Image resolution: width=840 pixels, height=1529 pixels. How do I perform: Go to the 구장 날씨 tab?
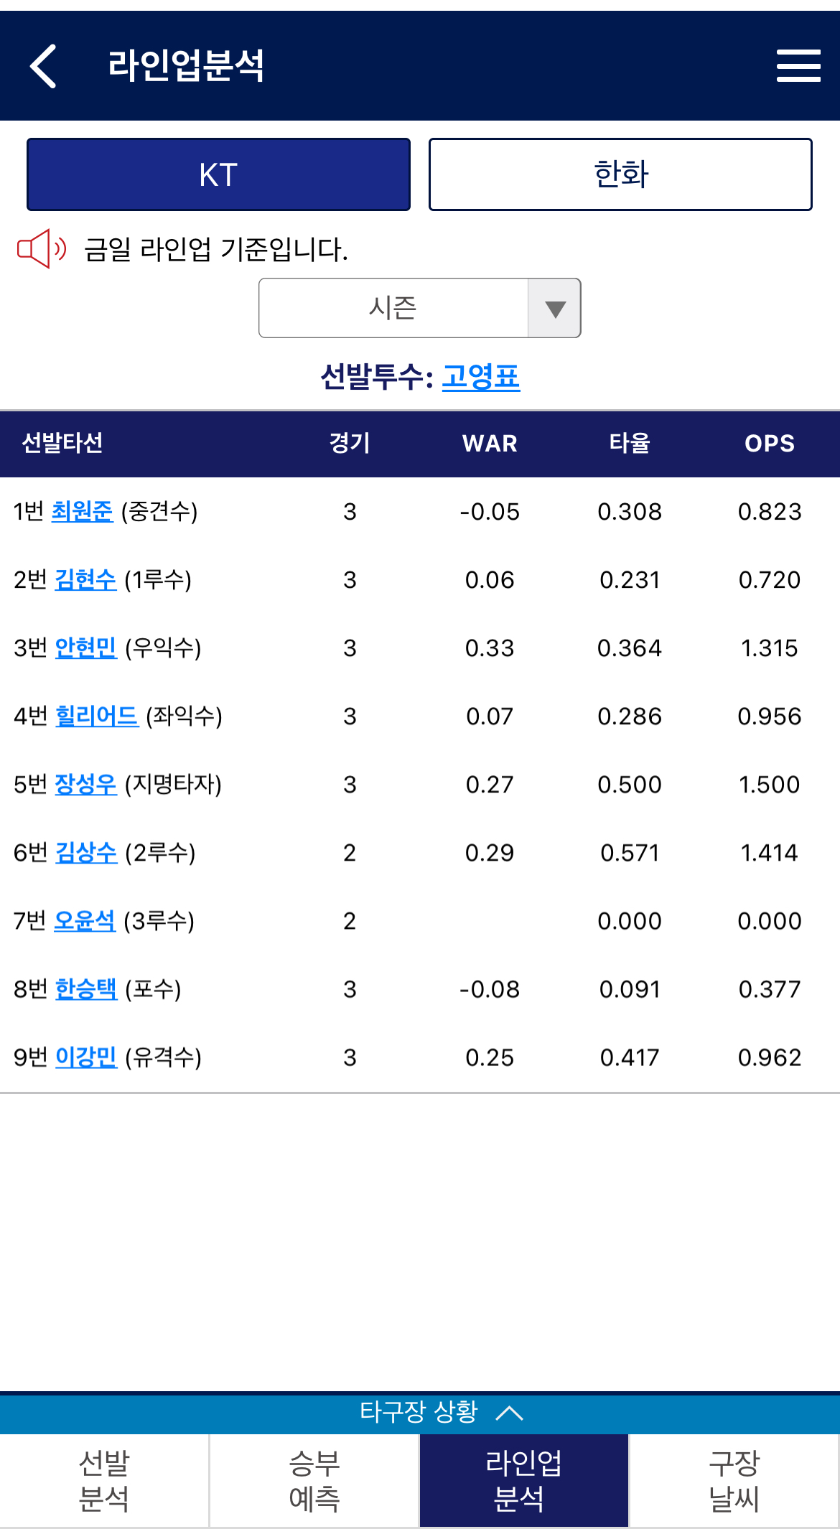[734, 1480]
